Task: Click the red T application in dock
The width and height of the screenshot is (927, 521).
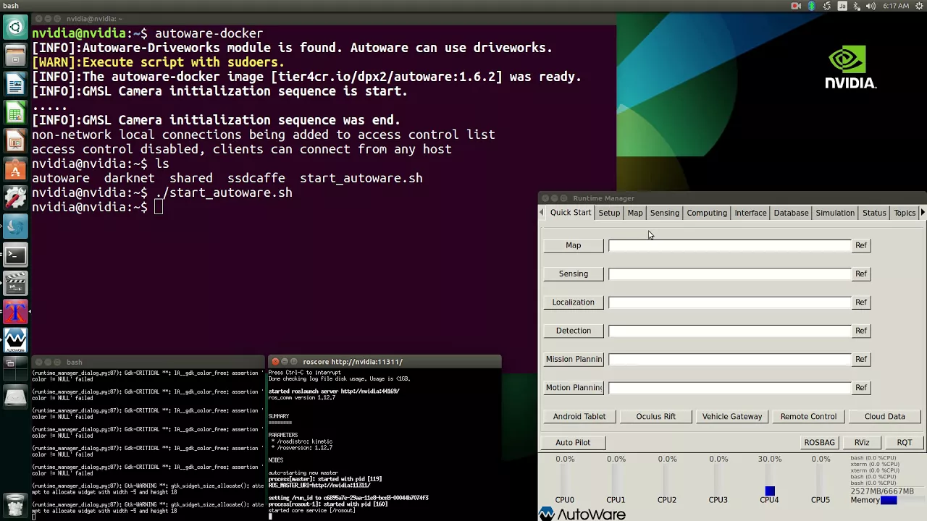Action: [15, 312]
